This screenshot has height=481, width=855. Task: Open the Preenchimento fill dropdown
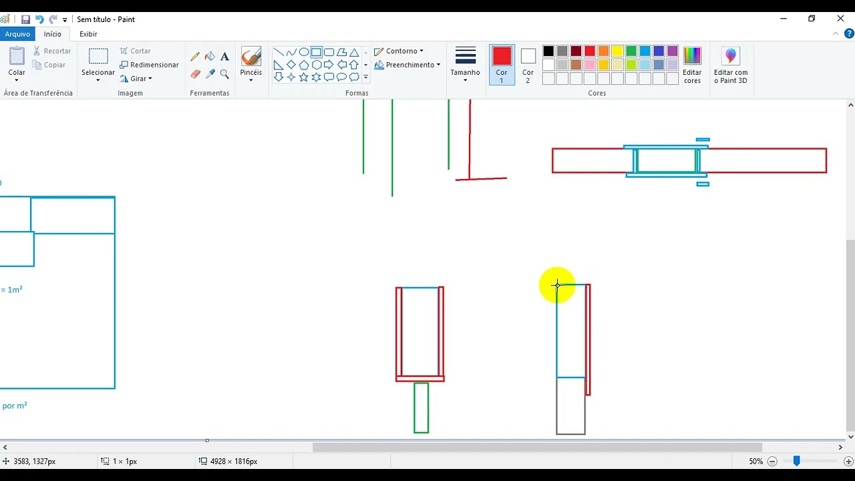(407, 65)
